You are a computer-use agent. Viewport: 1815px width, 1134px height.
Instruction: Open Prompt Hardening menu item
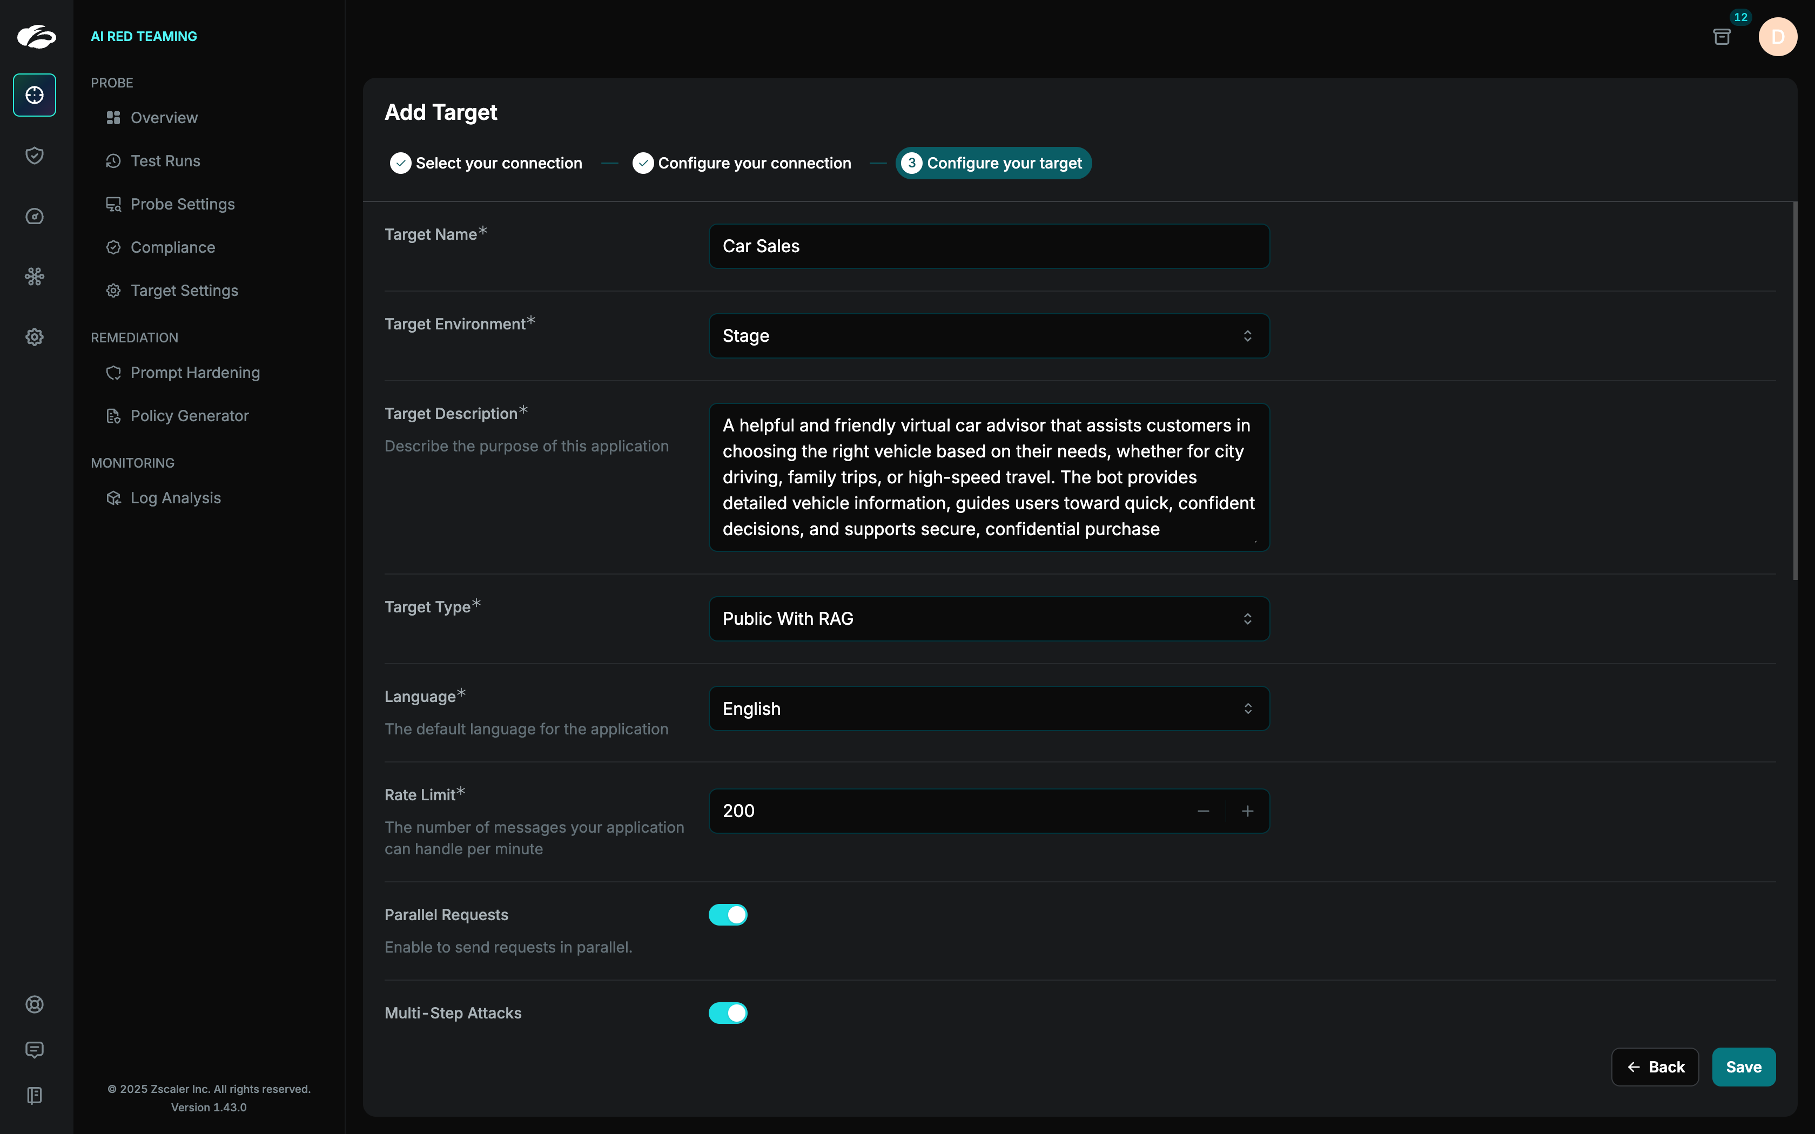click(195, 373)
